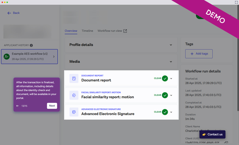Open the Example AES workflow chevron arrow
Image resolution: width=239 pixels, height=145 pixels.
pos(54,57)
